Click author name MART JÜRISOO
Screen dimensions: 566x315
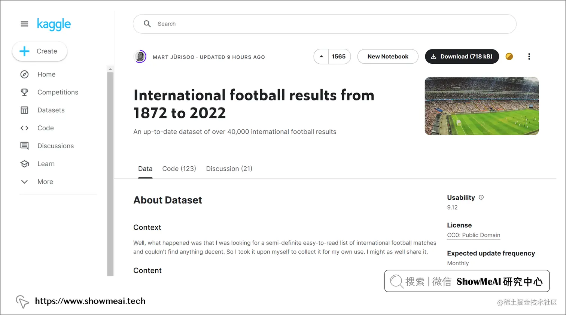tap(174, 57)
